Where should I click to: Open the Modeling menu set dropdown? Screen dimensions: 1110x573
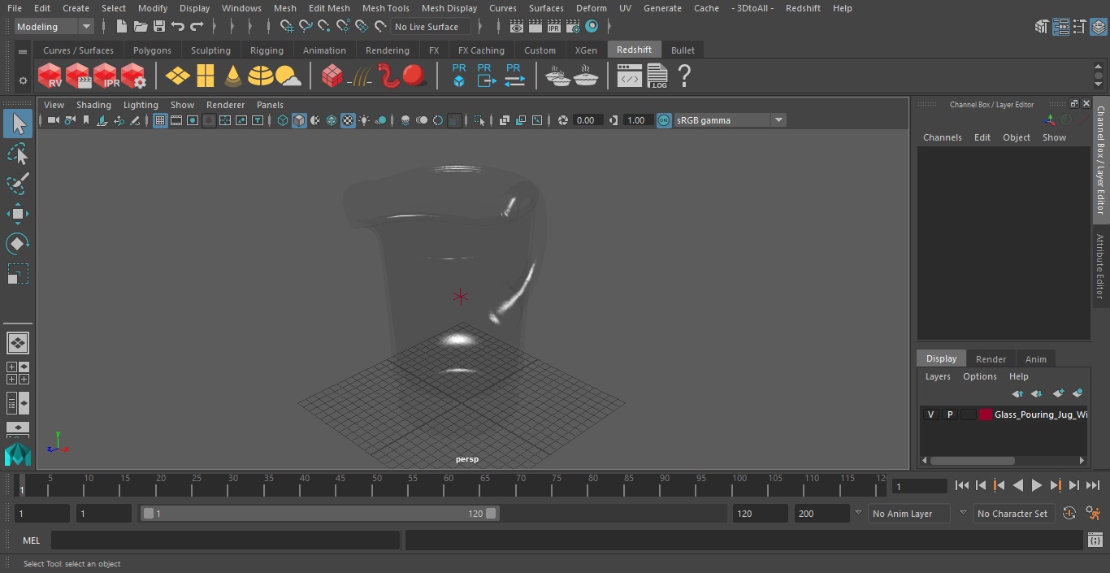[x=54, y=27]
